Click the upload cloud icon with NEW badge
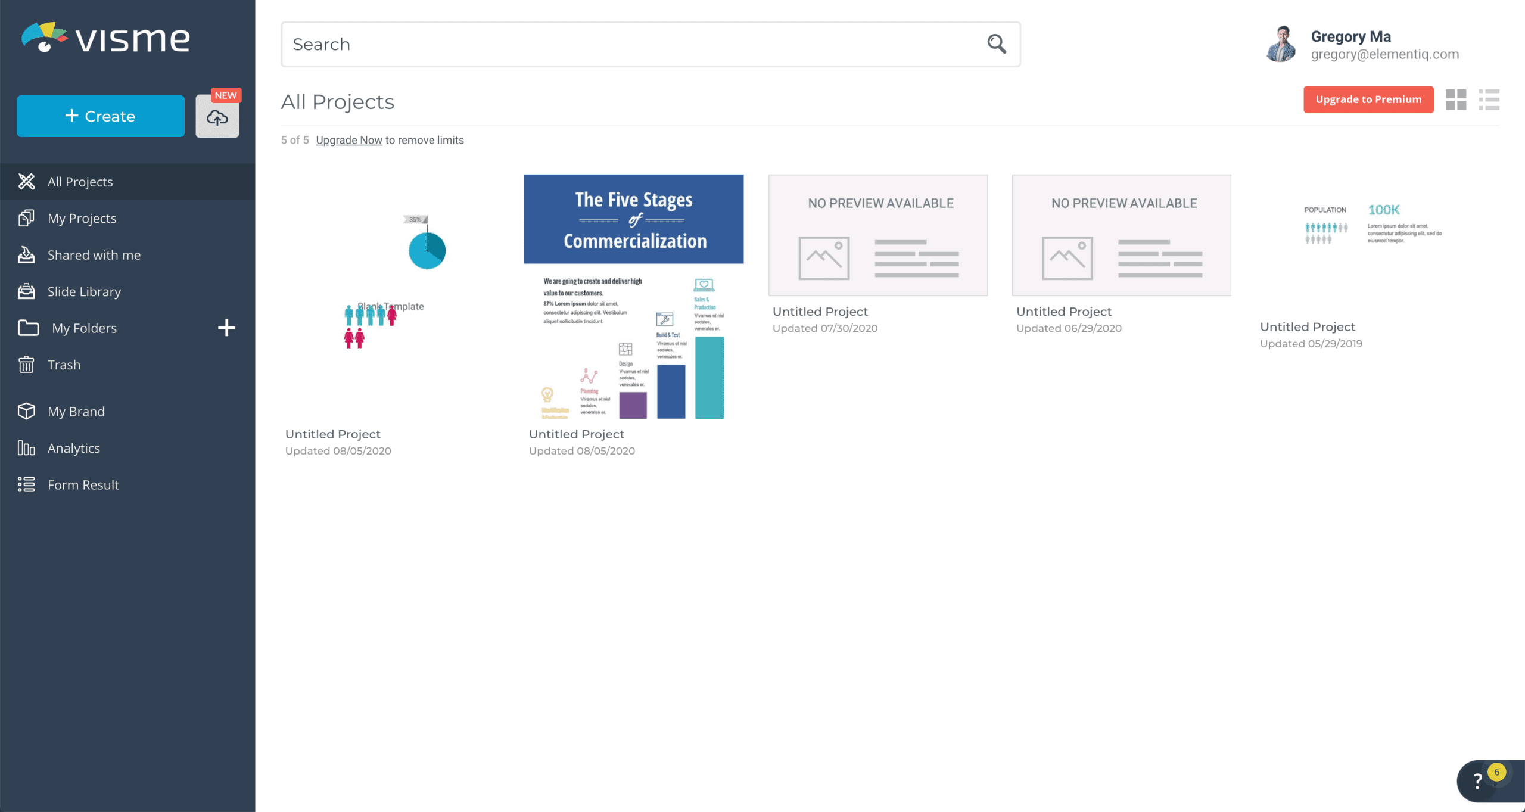The height and width of the screenshot is (812, 1525). pos(217,116)
